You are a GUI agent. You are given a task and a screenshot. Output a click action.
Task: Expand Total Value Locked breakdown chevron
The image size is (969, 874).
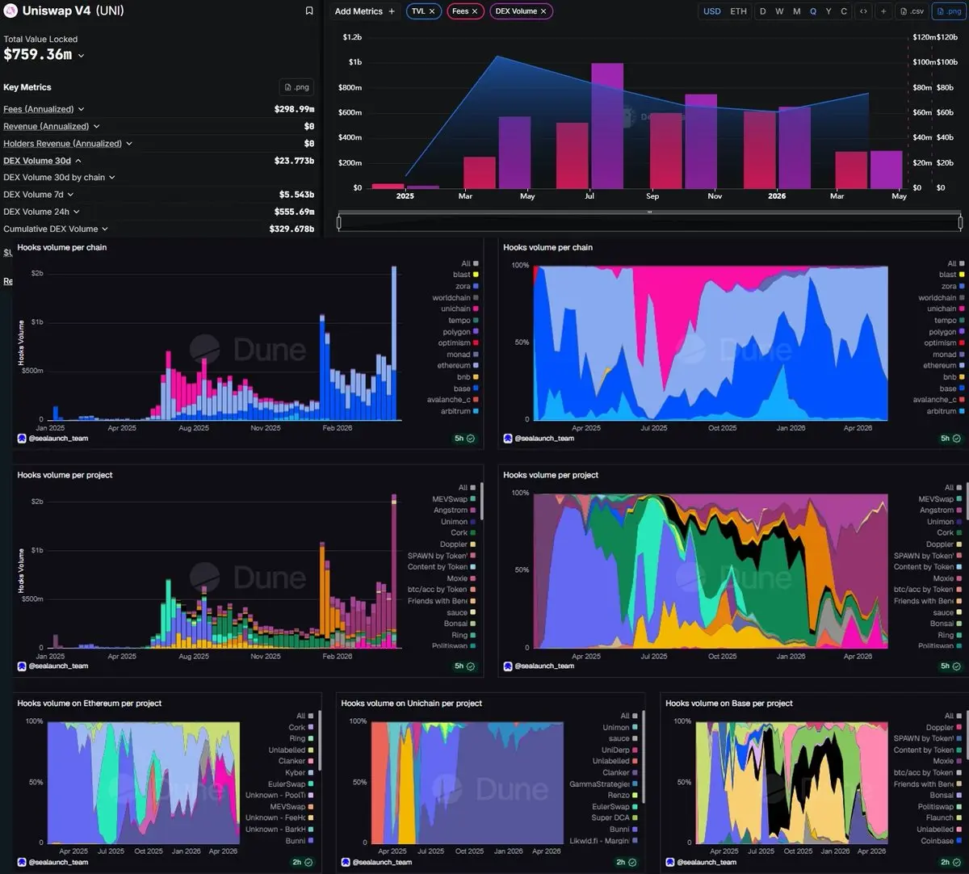[x=81, y=56]
